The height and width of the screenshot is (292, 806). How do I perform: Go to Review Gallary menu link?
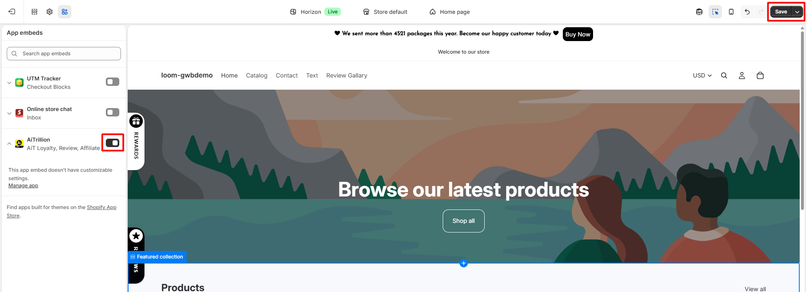tap(347, 75)
